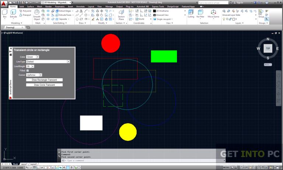Toggle the MODEL space status button
The height and width of the screenshot is (170, 283).
coord(226,167)
